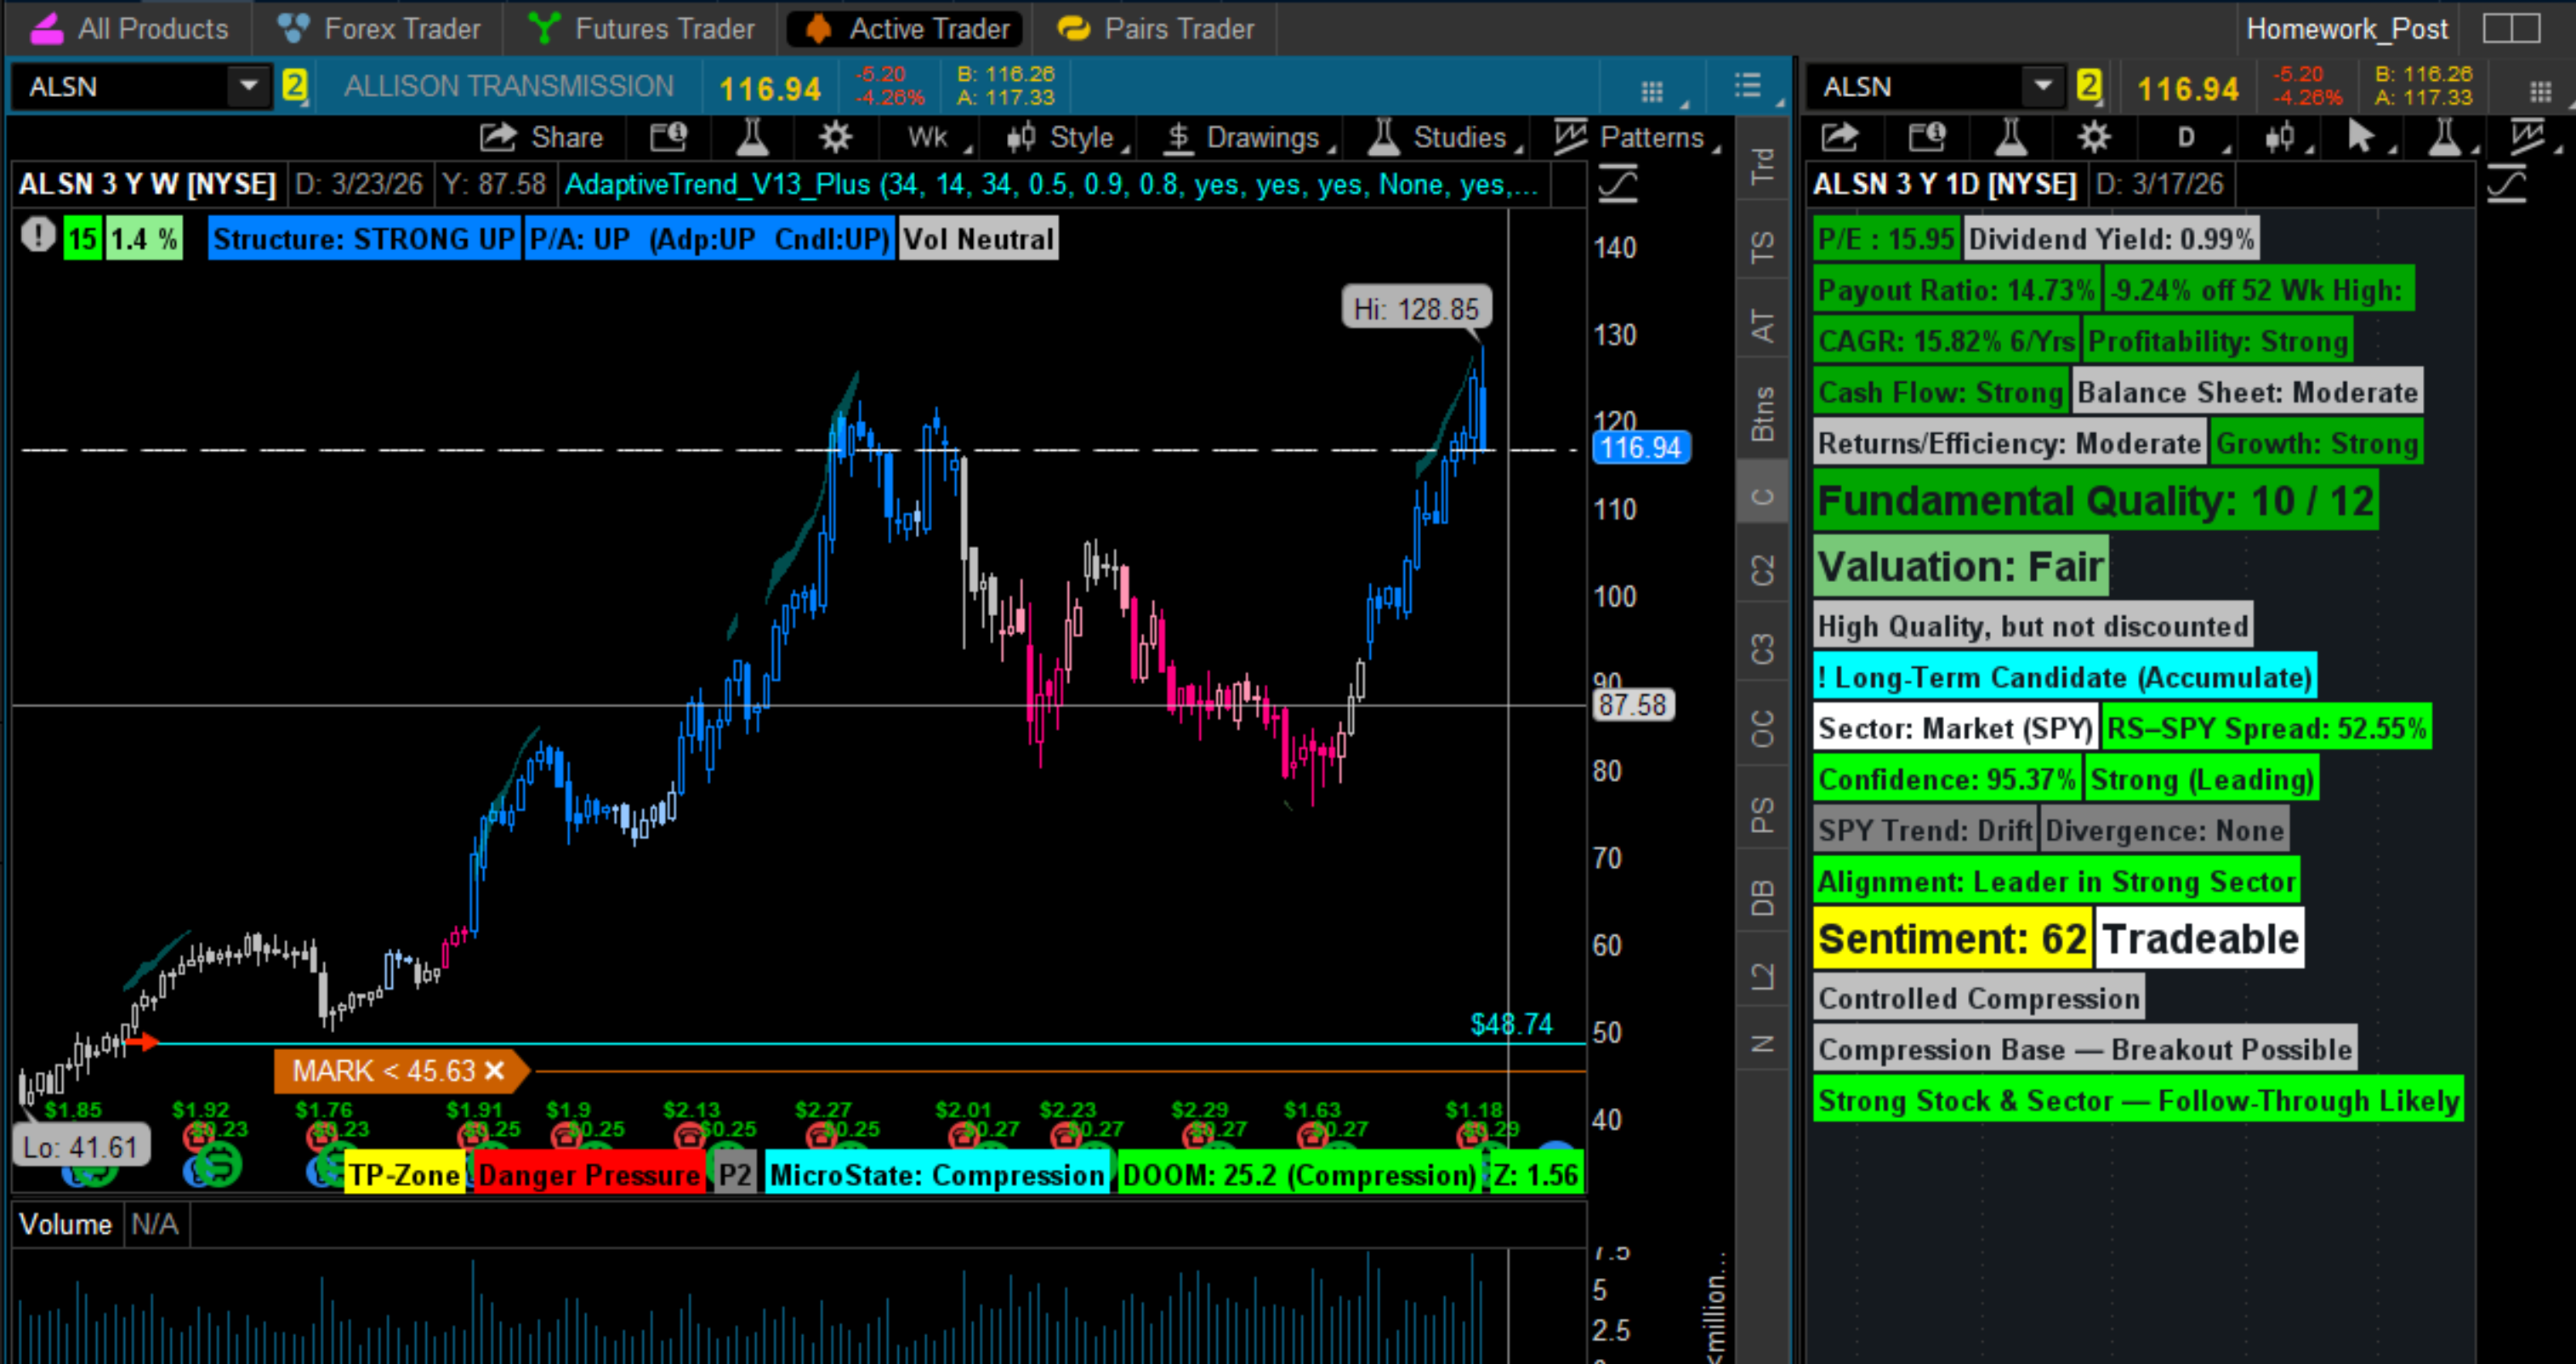Click the exclamation alert icon on chart

coord(38,237)
